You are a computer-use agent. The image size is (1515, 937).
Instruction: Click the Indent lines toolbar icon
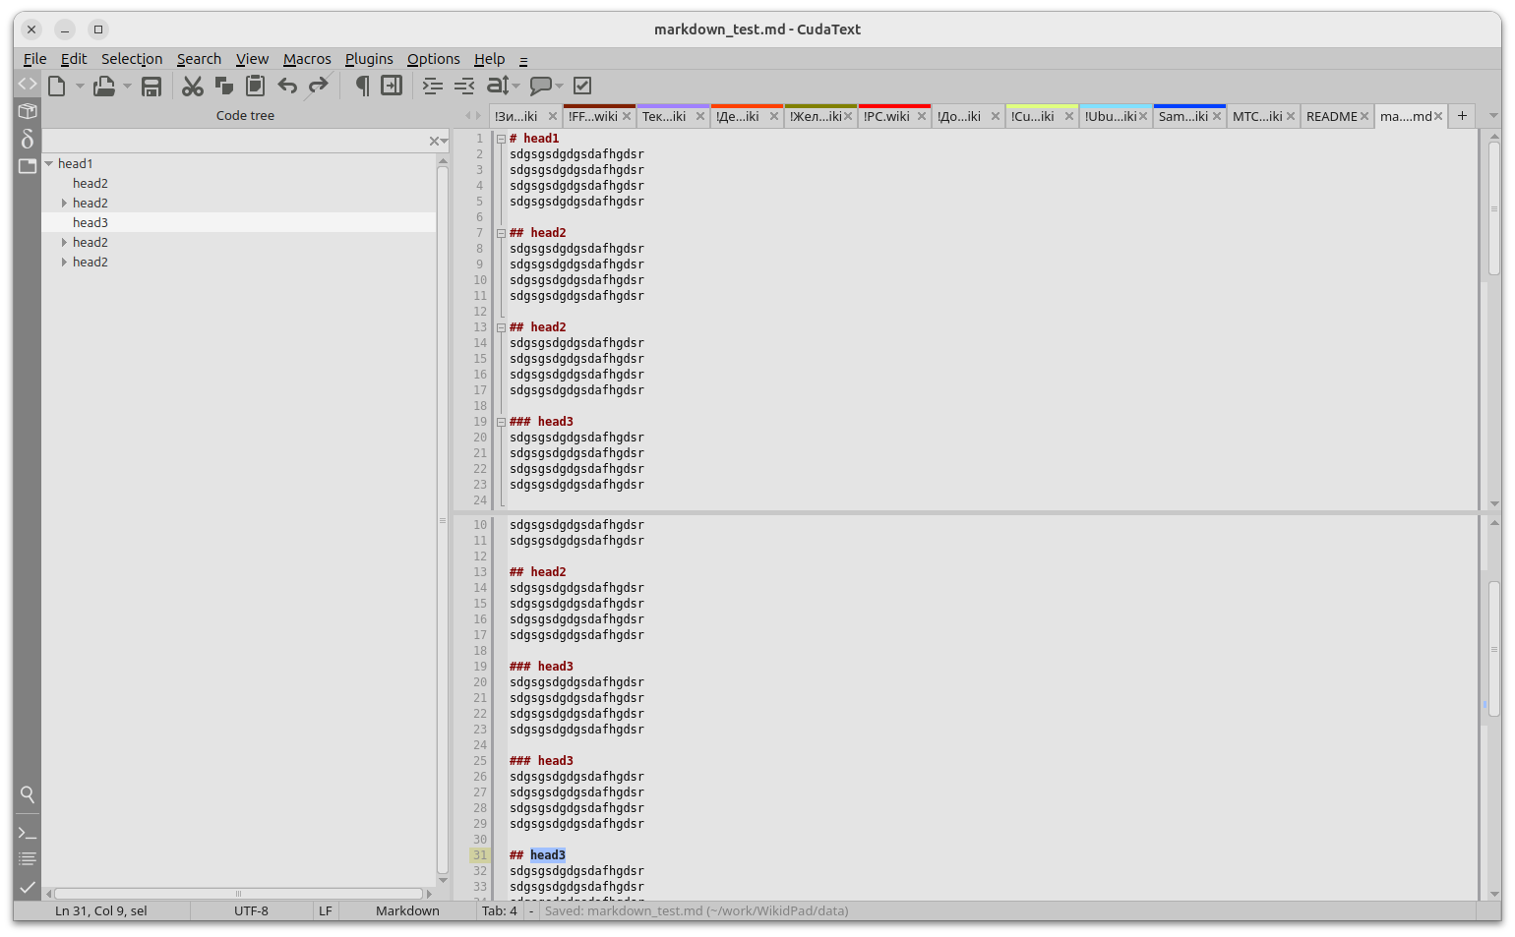433,87
